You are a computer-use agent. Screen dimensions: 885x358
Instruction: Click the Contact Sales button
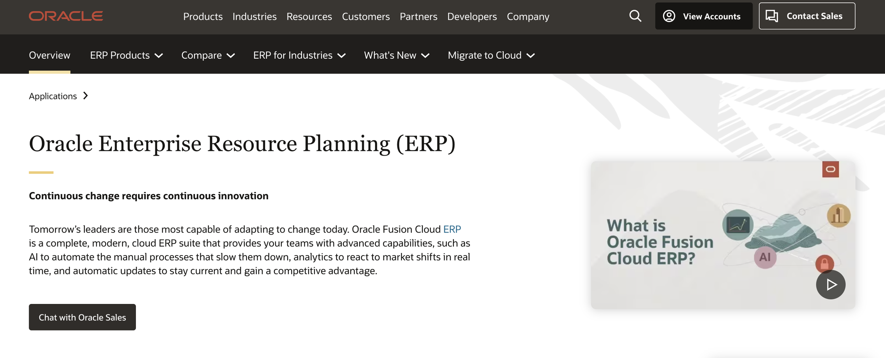point(807,16)
